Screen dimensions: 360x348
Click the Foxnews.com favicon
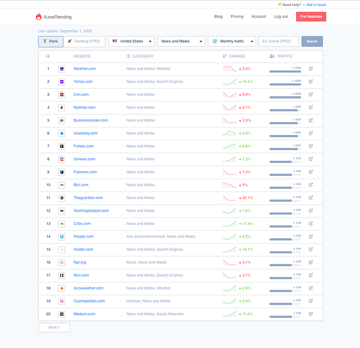click(x=62, y=172)
